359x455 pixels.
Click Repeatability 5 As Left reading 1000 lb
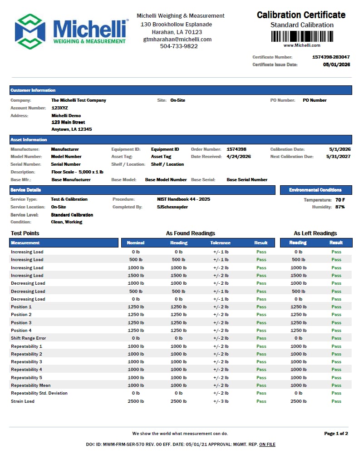[x=298, y=377]
